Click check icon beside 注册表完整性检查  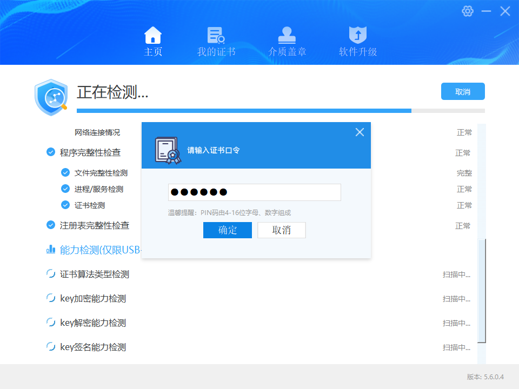coord(51,225)
